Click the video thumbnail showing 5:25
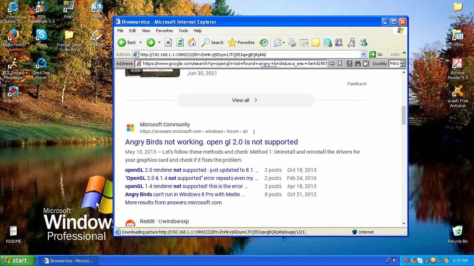This screenshot has width=474, height=266. click(153, 74)
